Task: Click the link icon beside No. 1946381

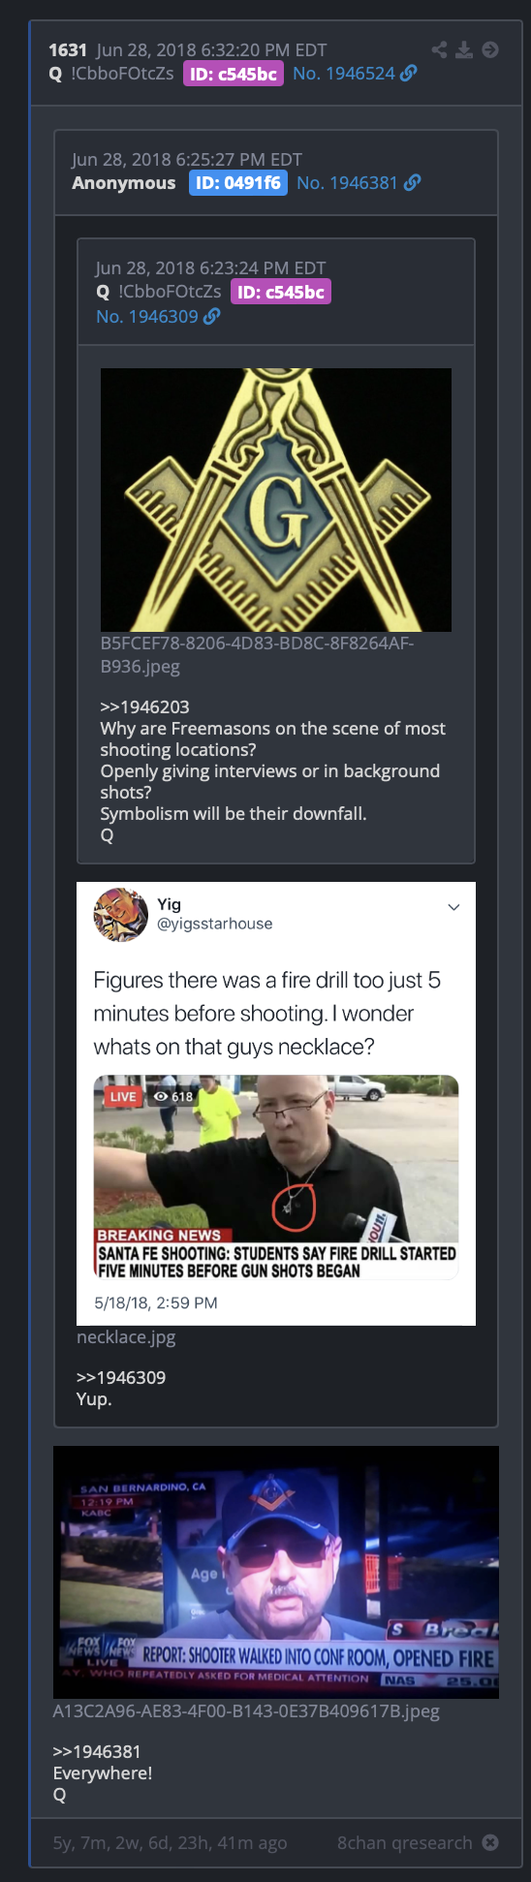Action: (413, 182)
